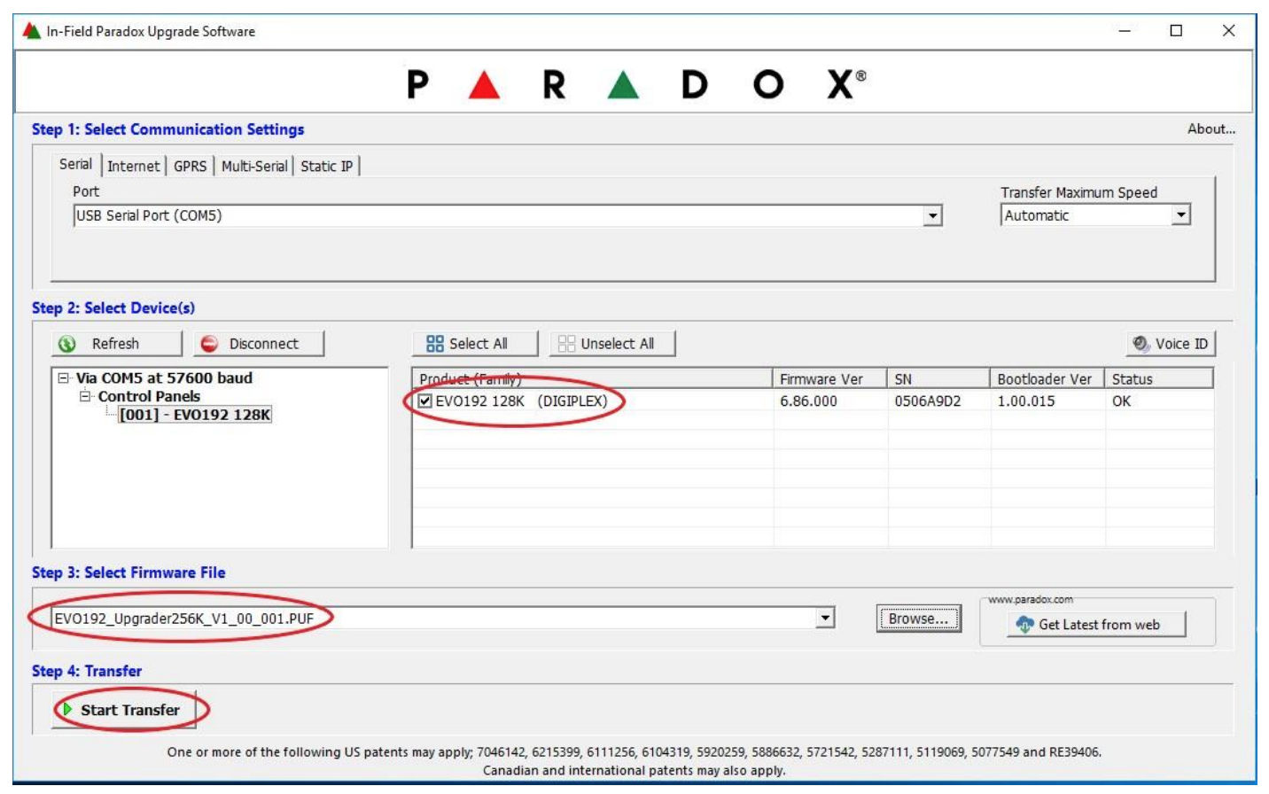Click the Get Latest cloud icon

(x=1025, y=625)
